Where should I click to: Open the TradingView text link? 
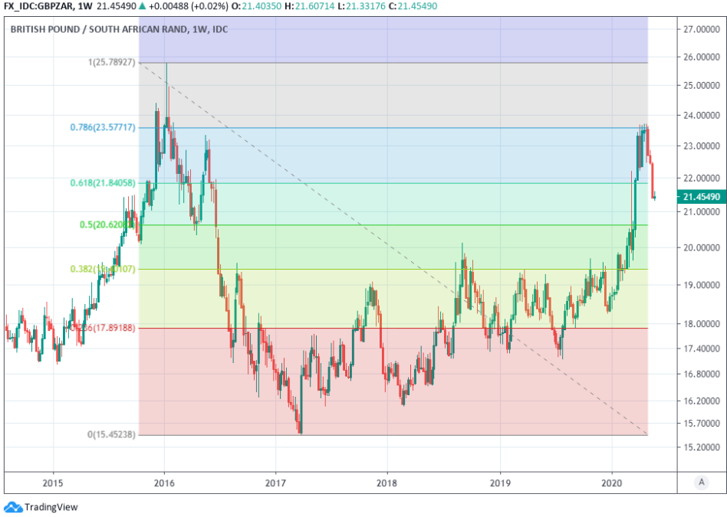point(51,507)
